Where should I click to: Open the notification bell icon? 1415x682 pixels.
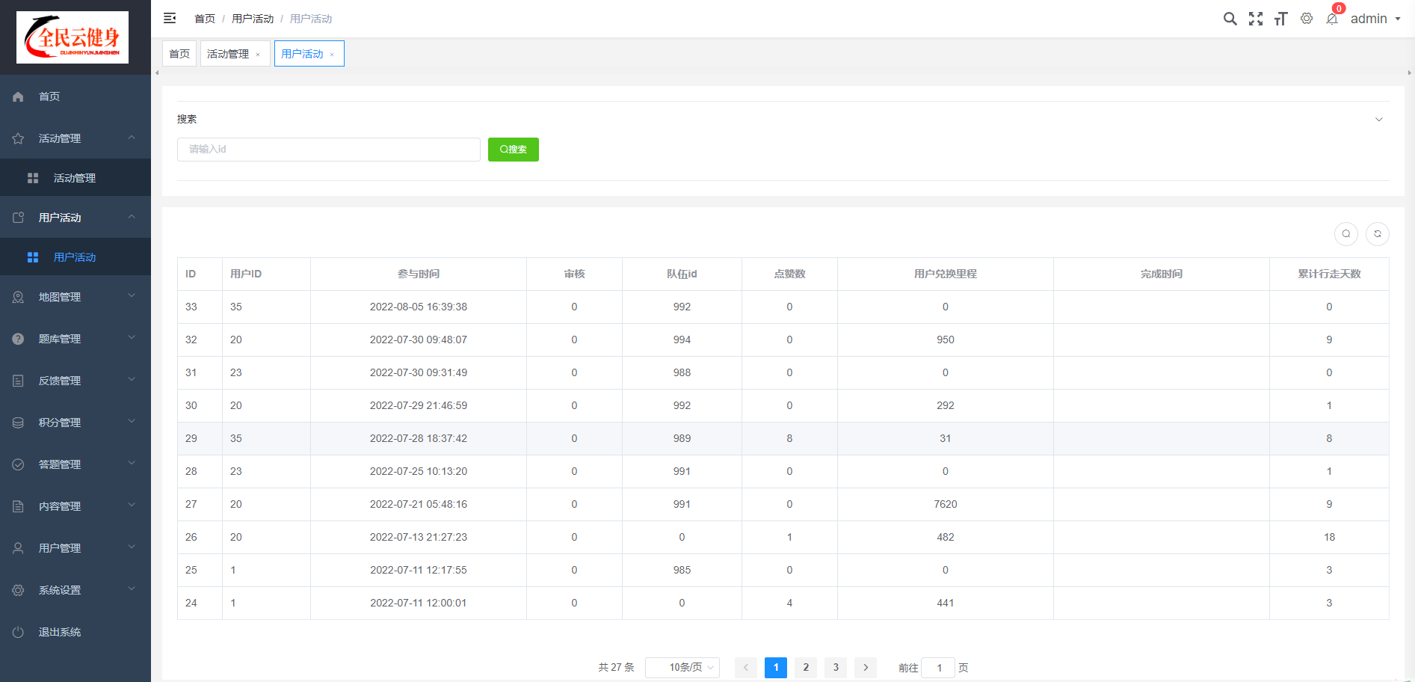click(1332, 19)
